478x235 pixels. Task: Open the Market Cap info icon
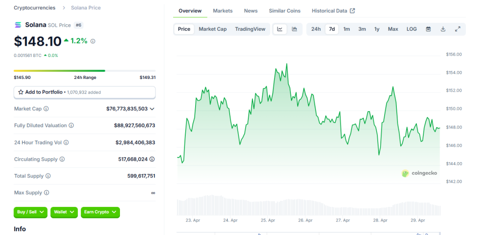pyautogui.click(x=46, y=109)
